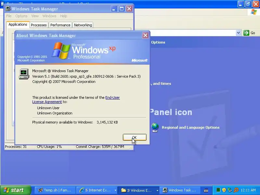Maximize the Windows Task Manager window
The height and width of the screenshot is (195, 260).
pos(122,9)
